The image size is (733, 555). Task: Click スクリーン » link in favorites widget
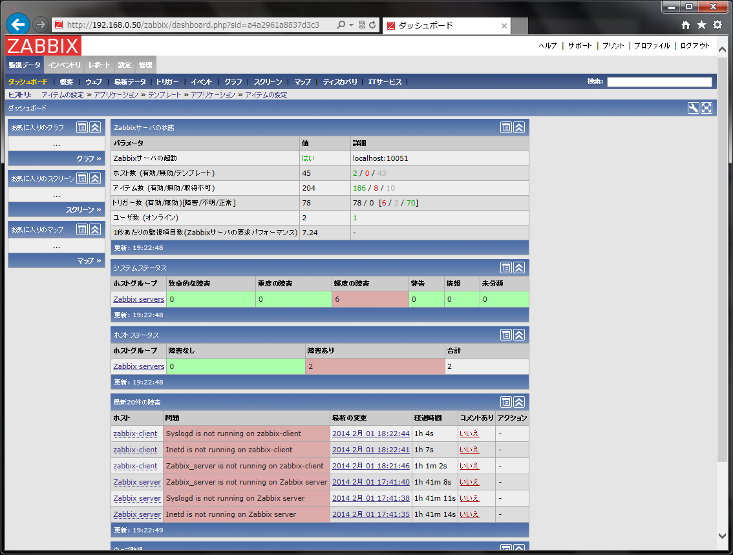coord(83,210)
